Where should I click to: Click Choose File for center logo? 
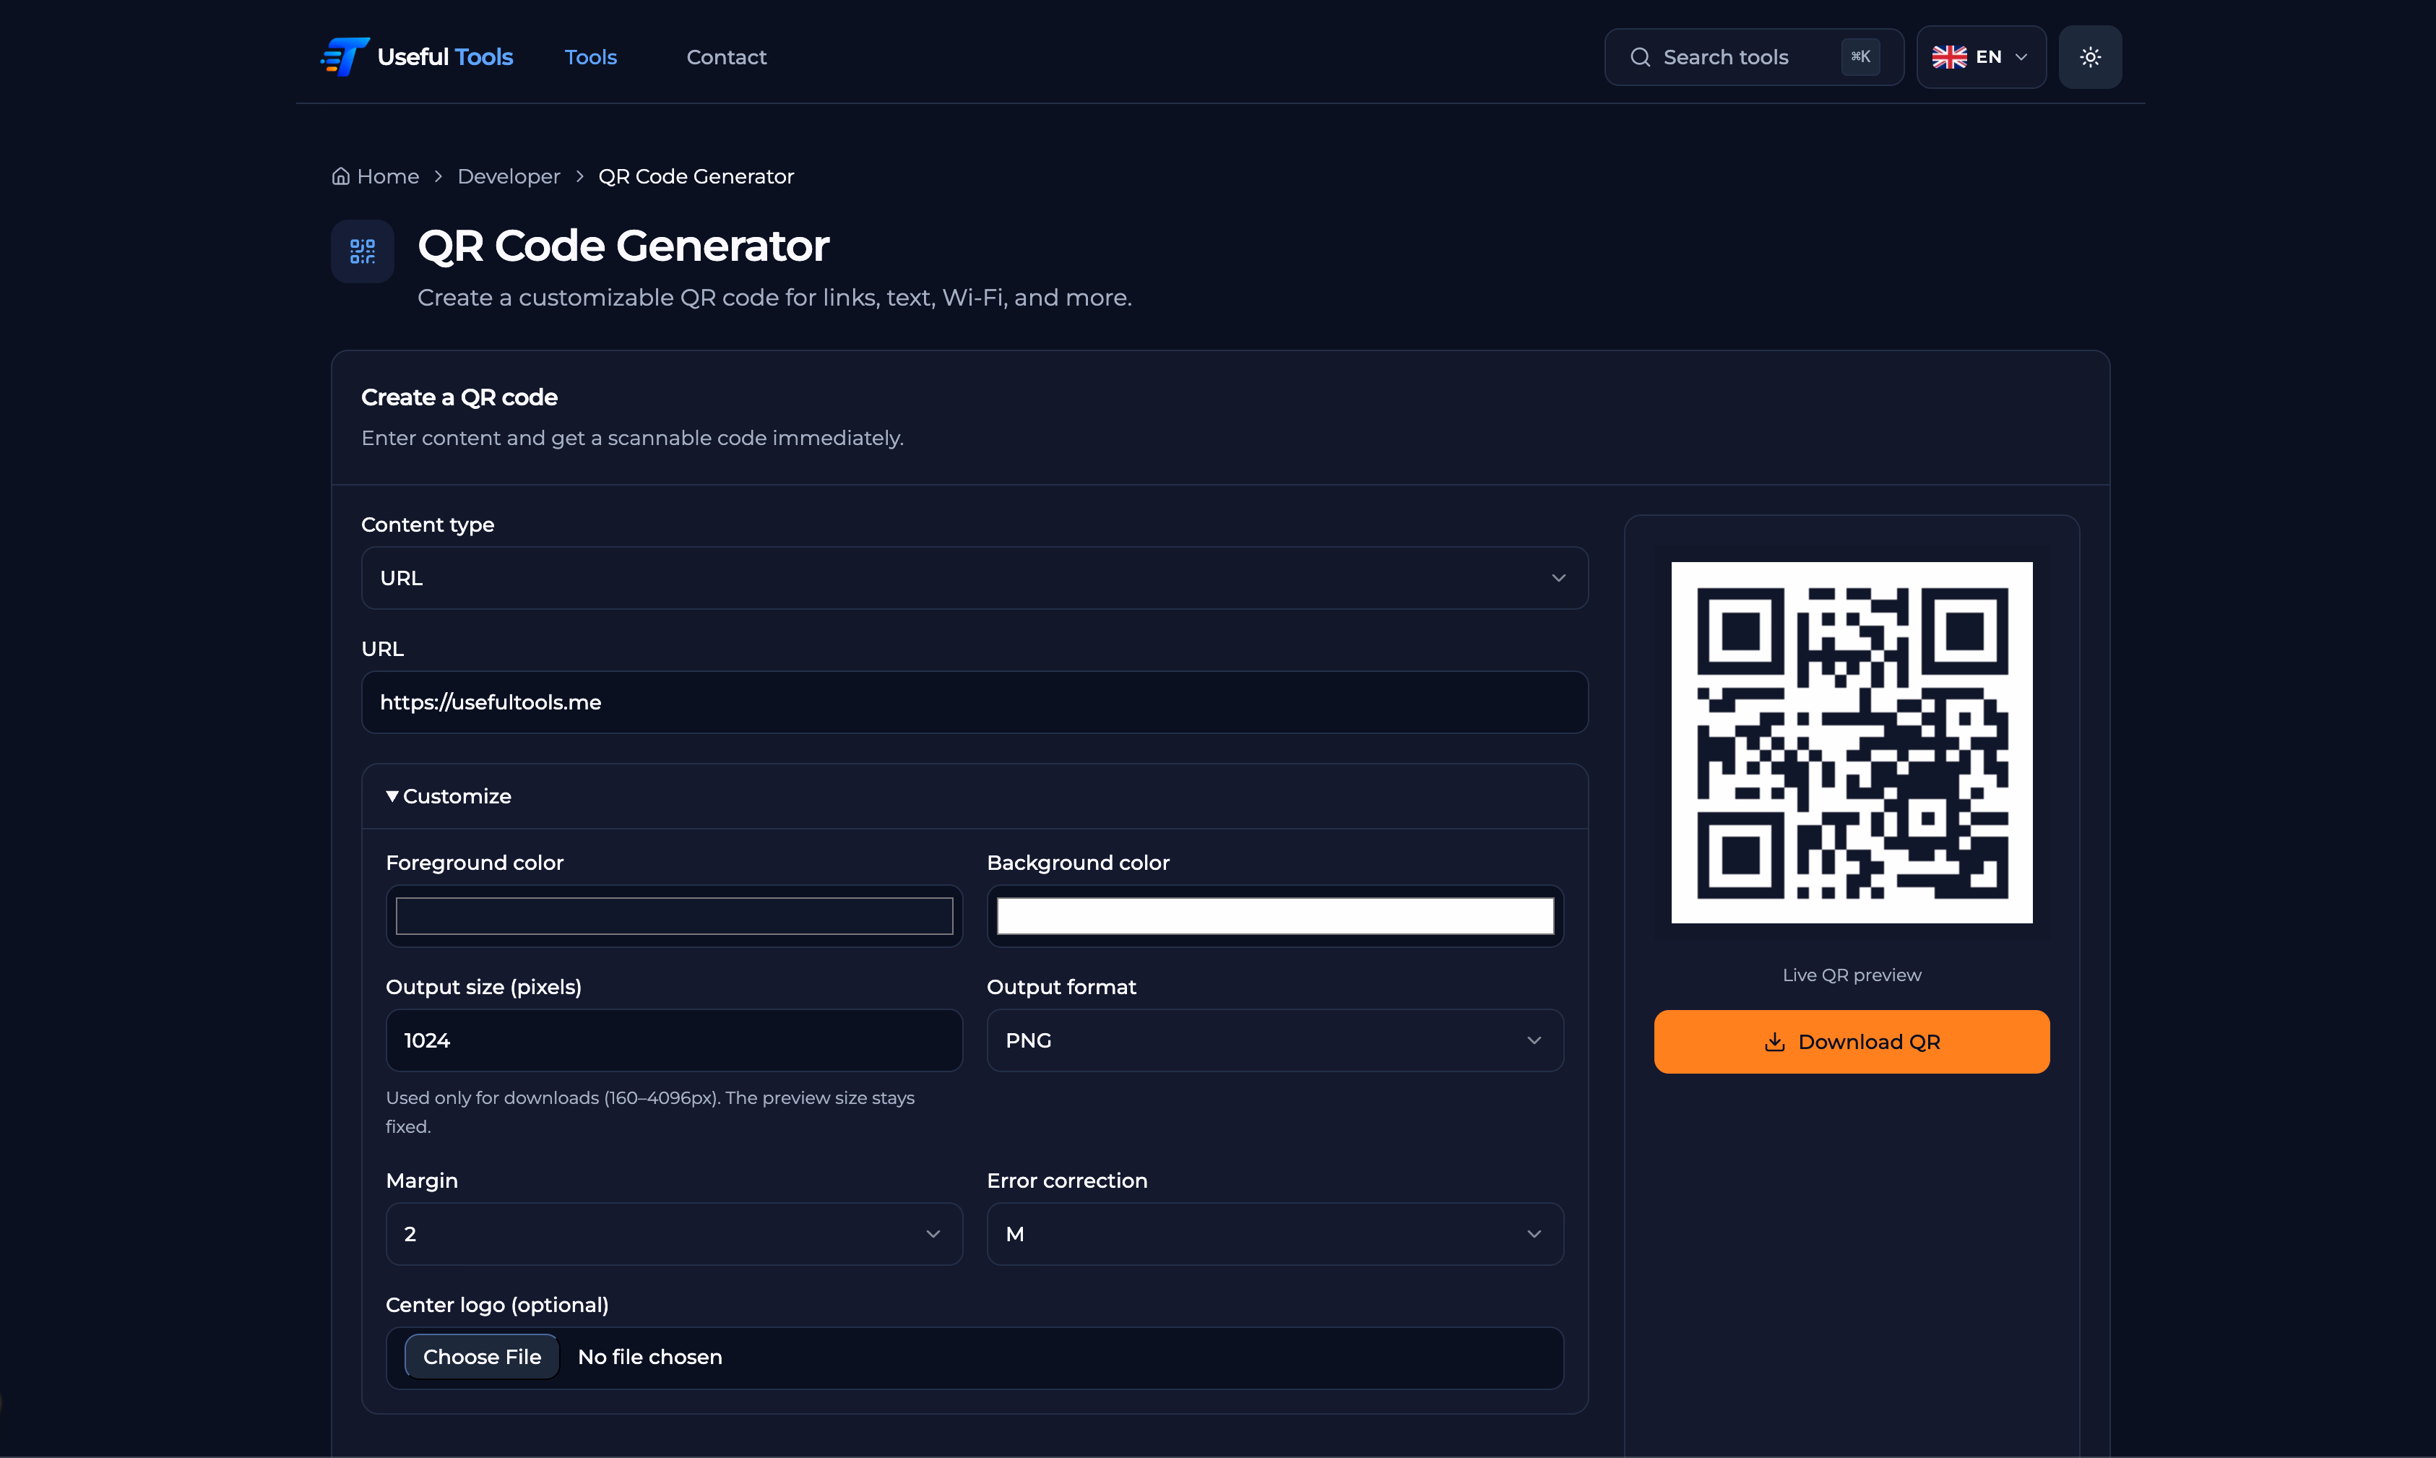point(481,1357)
